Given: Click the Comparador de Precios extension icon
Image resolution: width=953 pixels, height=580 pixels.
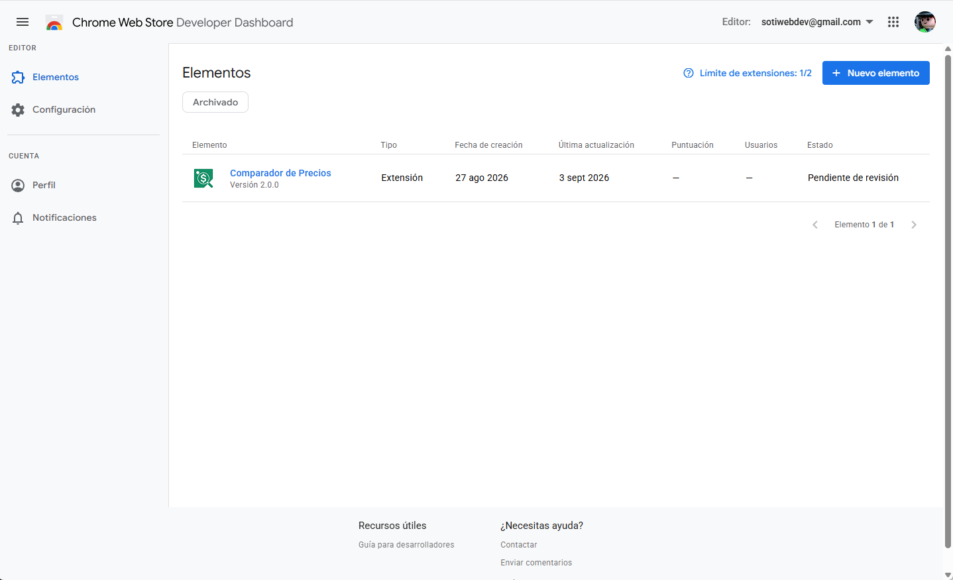Looking at the screenshot, I should point(203,178).
